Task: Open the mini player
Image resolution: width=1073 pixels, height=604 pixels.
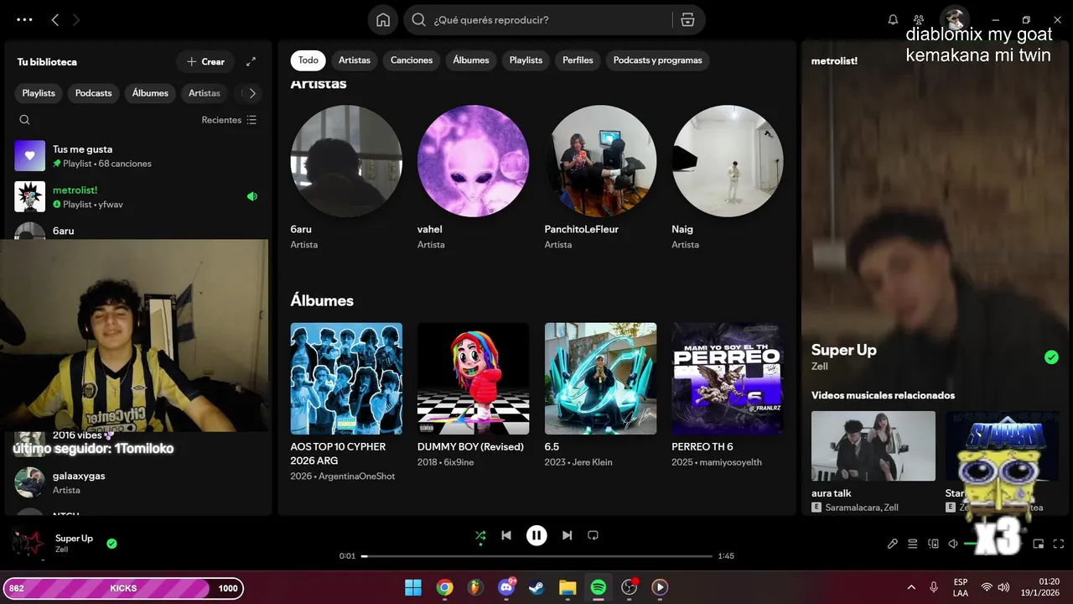Action: click(x=1039, y=544)
